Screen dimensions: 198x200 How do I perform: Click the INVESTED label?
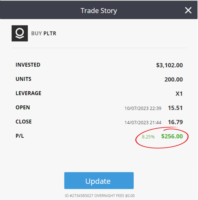click(x=28, y=65)
